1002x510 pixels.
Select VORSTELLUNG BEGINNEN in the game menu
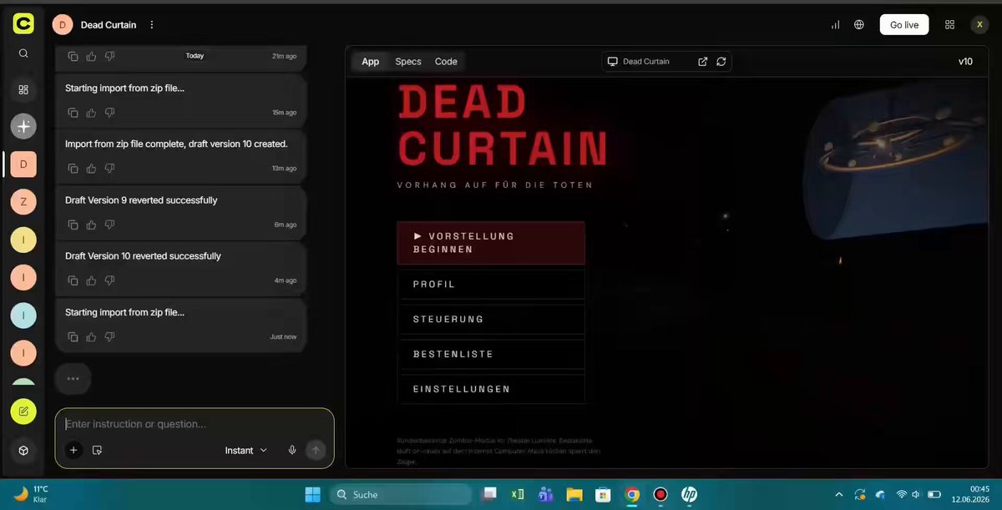click(x=491, y=243)
